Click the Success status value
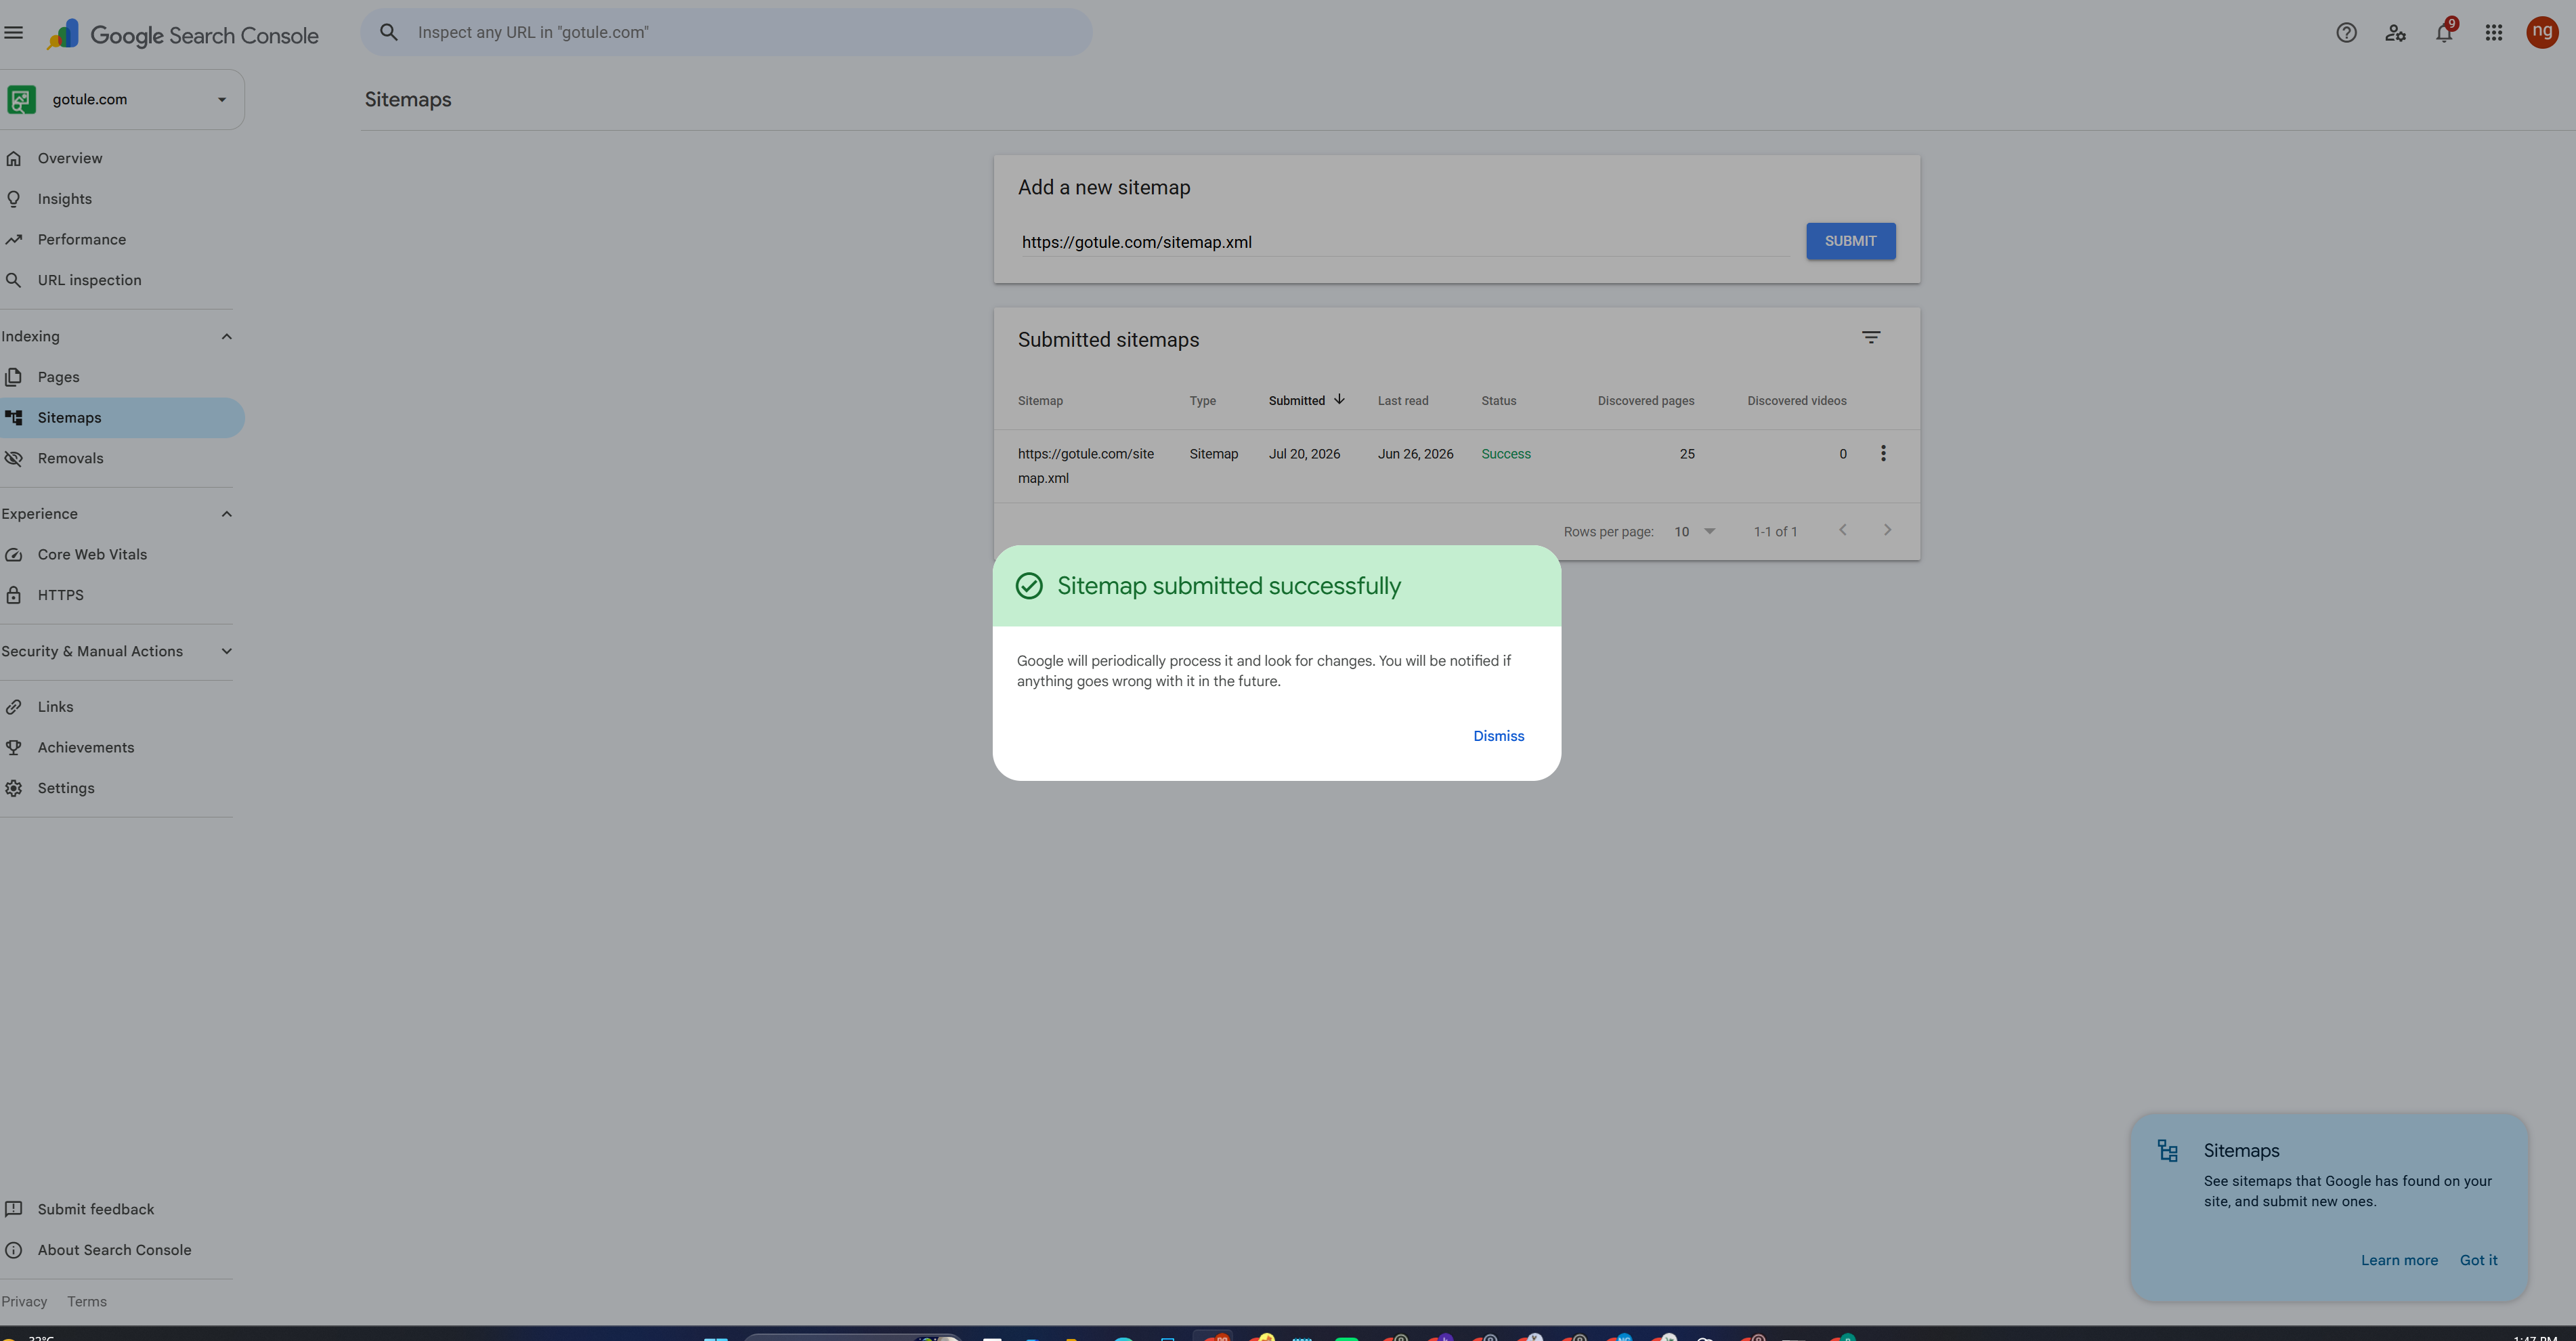The height and width of the screenshot is (1341, 2576). click(1505, 454)
